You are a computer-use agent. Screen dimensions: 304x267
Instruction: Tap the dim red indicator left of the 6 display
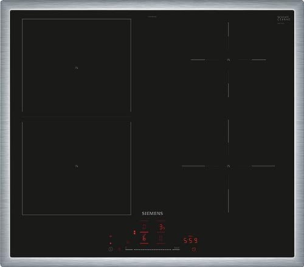(128, 242)
